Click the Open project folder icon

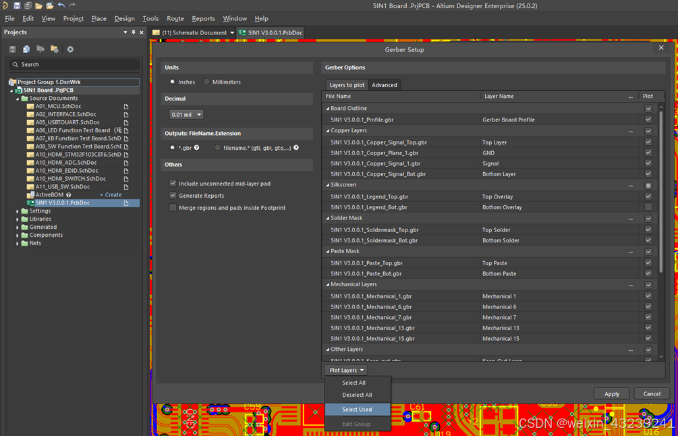point(50,5)
